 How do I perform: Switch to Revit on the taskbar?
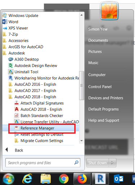(x=100, y=179)
